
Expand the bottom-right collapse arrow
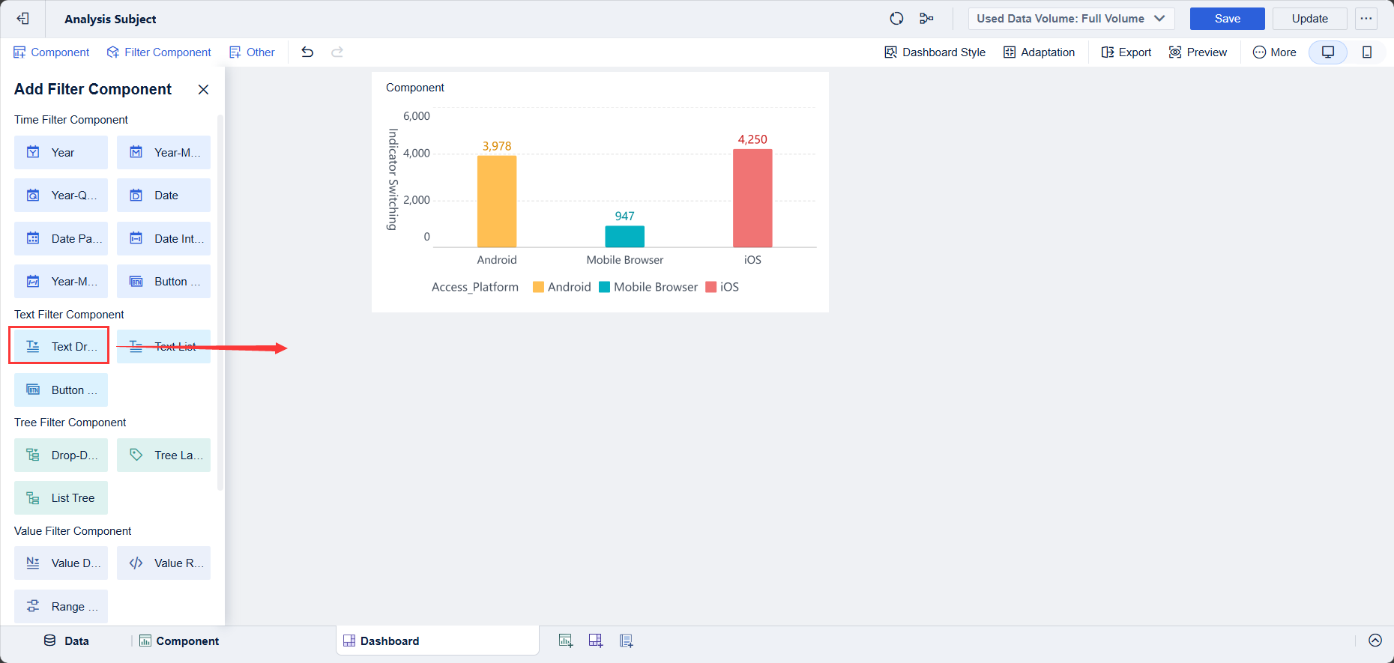pos(1375,641)
